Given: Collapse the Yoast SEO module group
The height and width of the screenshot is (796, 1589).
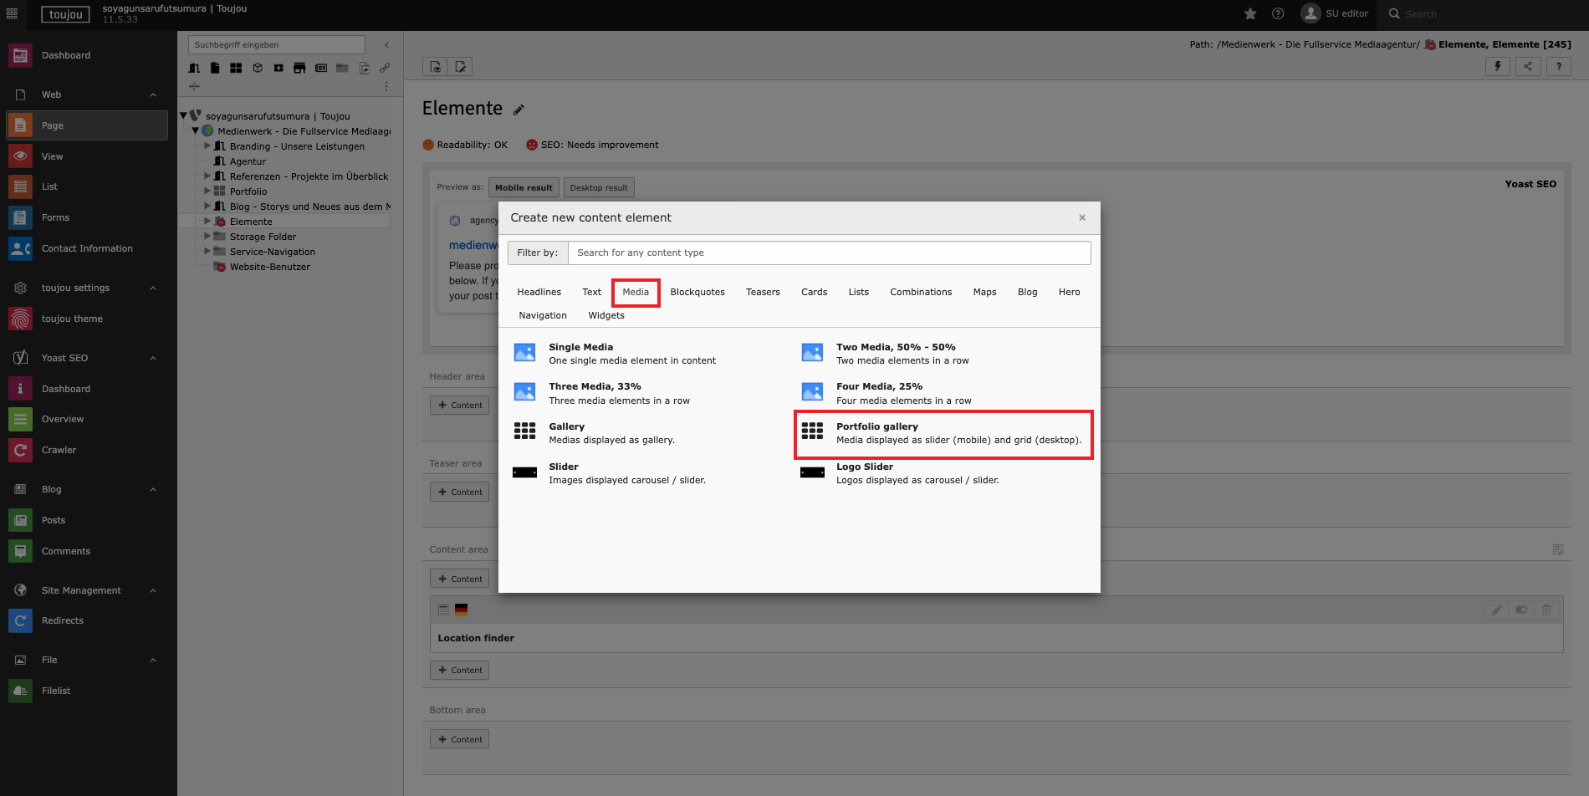Looking at the screenshot, I should 153,358.
